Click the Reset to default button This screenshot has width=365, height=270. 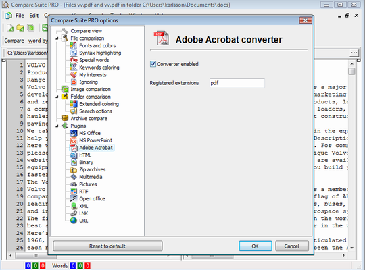(x=107, y=246)
